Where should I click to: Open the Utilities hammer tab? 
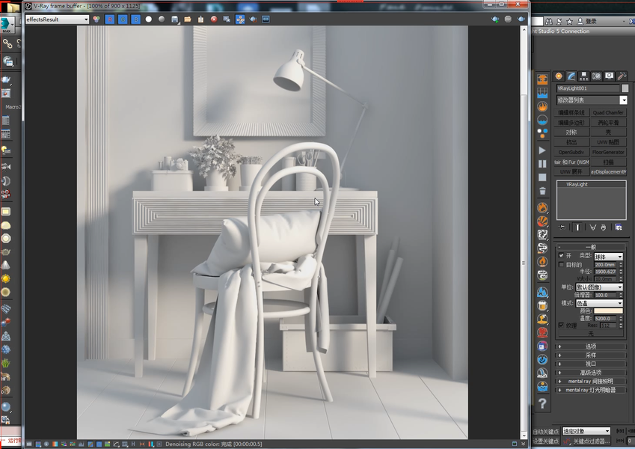click(x=622, y=76)
